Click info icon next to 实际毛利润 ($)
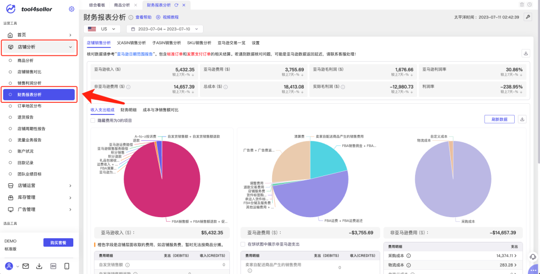 pos(343,87)
